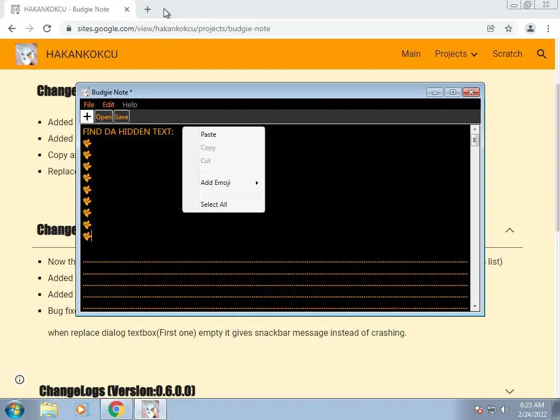Click the Budgie Note taskbar icon
The width and height of the screenshot is (560, 420).
[150, 409]
